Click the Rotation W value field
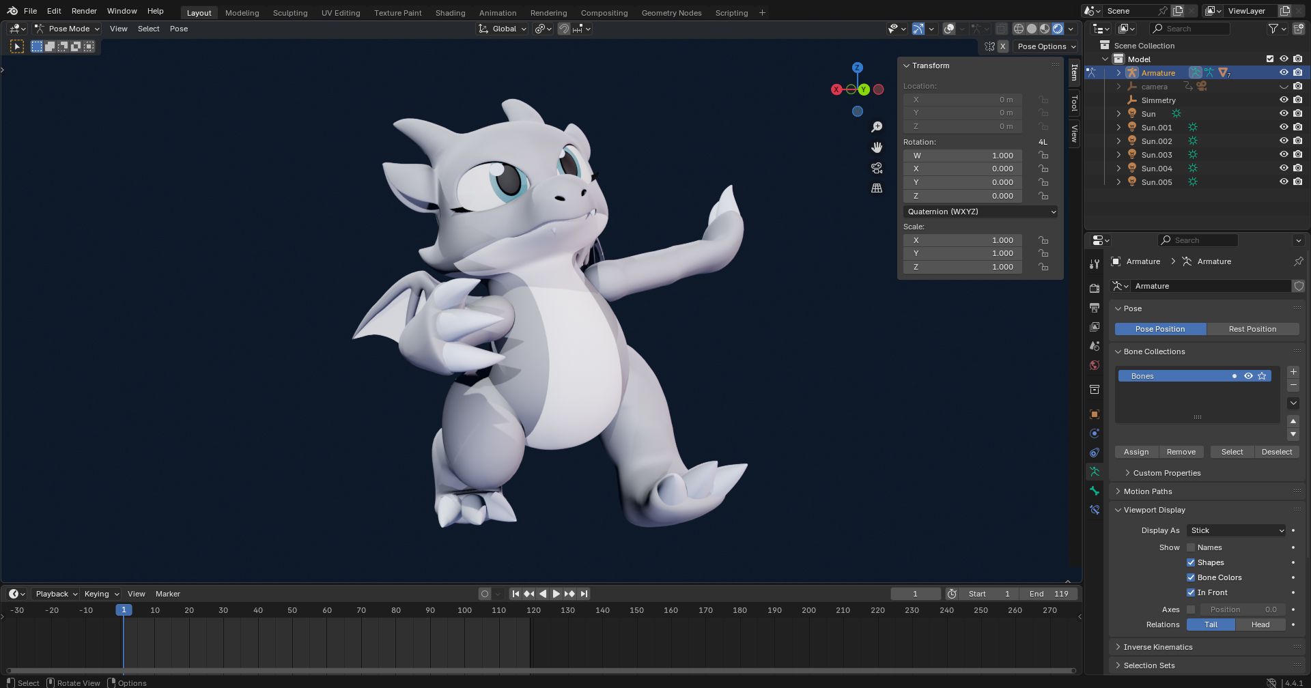This screenshot has width=1311, height=688. (x=963, y=156)
